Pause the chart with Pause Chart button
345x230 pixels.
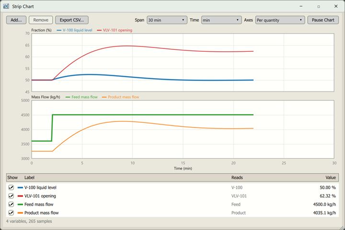coord(323,20)
